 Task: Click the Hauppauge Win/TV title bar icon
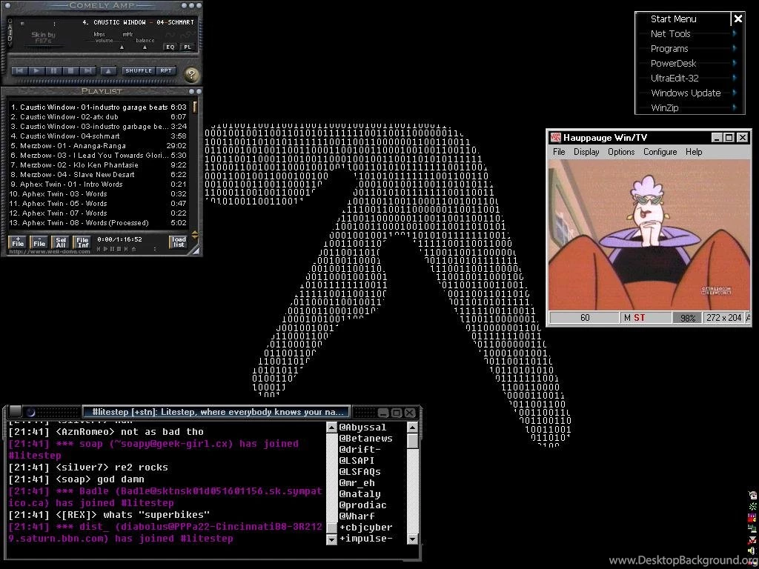click(x=554, y=137)
